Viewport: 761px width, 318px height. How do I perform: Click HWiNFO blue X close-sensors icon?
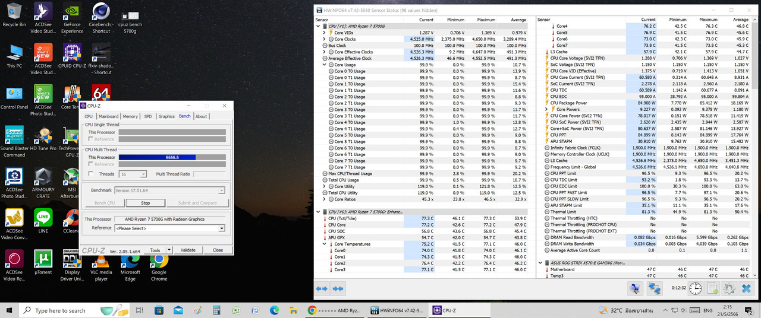coord(746,288)
